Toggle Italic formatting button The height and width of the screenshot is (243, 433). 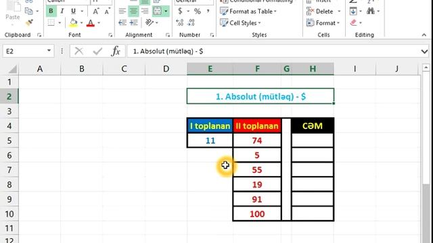pyautogui.click(x=62, y=11)
